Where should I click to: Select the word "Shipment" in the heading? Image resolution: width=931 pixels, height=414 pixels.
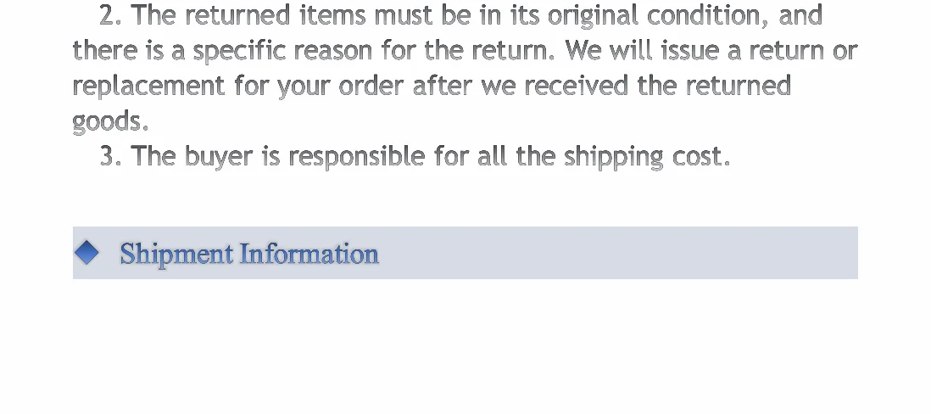coord(176,255)
